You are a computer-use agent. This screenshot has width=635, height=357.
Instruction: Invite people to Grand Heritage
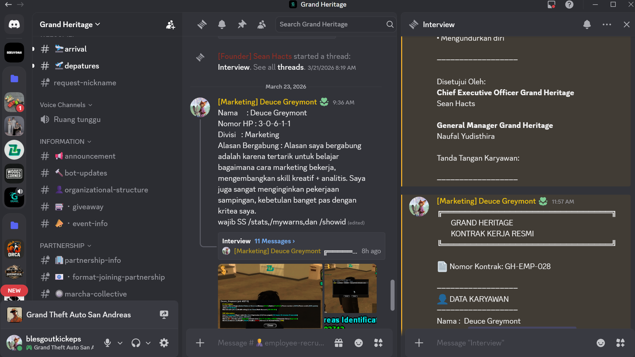pyautogui.click(x=170, y=24)
